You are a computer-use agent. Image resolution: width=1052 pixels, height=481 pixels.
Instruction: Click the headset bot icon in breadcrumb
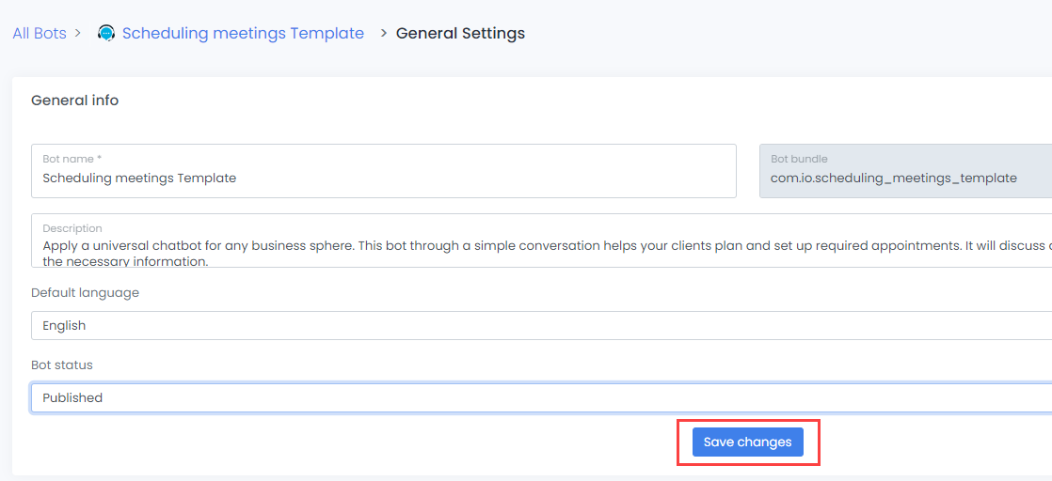(106, 34)
